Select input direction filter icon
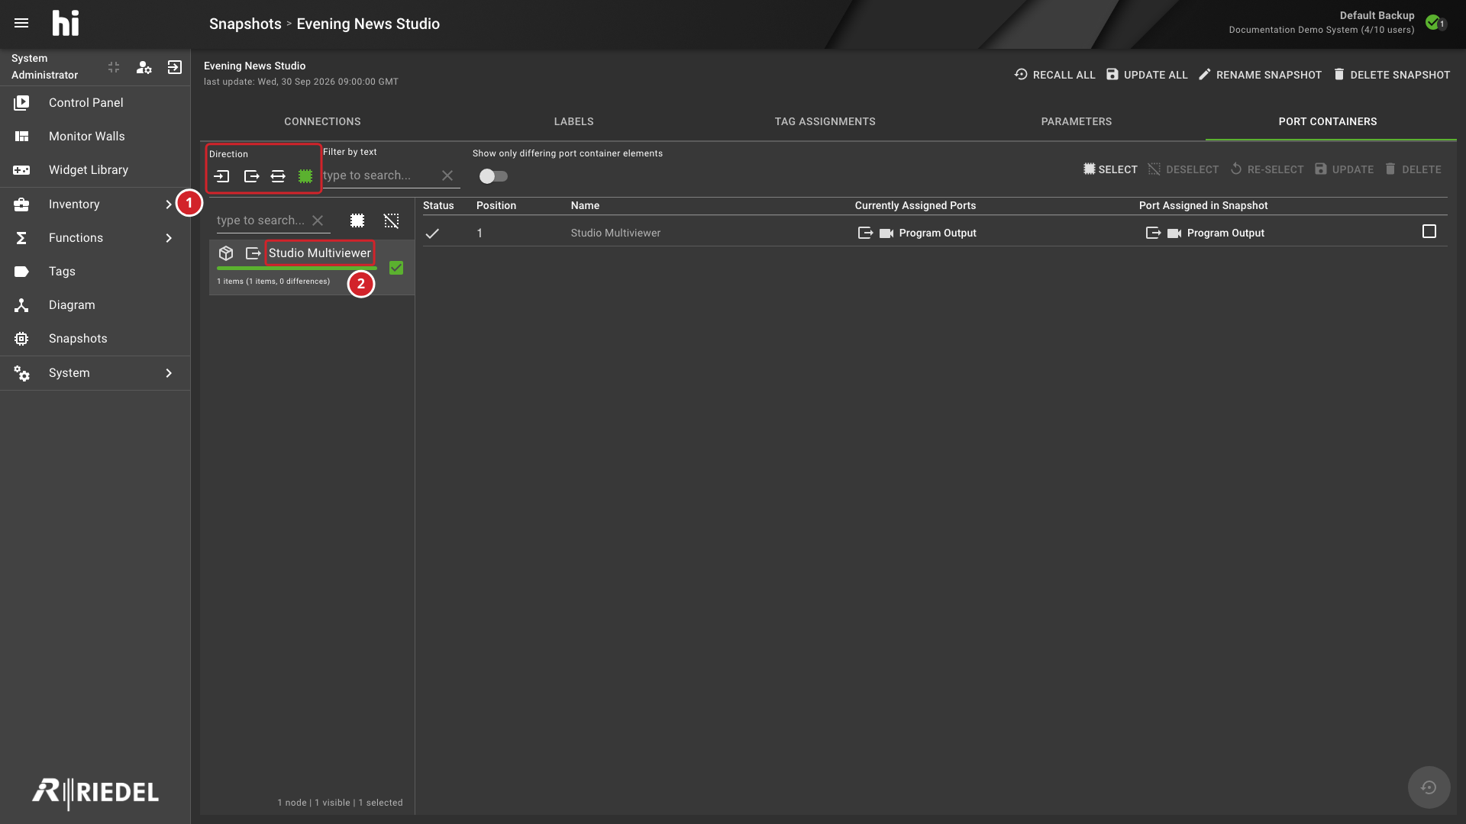Viewport: 1466px width, 824px height. tap(221, 176)
